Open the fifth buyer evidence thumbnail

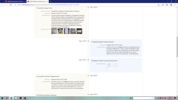tap(79, 31)
